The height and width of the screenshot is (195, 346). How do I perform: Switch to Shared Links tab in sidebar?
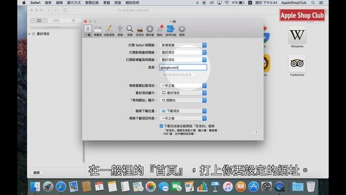(74, 21)
